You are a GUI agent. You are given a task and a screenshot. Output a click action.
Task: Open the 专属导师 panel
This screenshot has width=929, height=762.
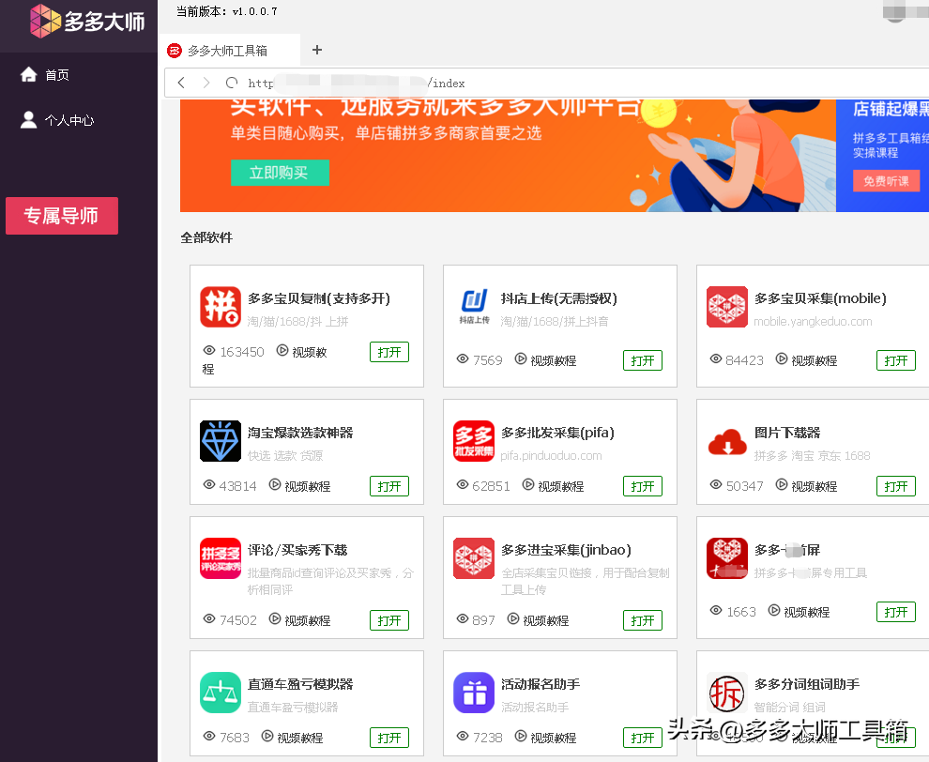click(61, 215)
